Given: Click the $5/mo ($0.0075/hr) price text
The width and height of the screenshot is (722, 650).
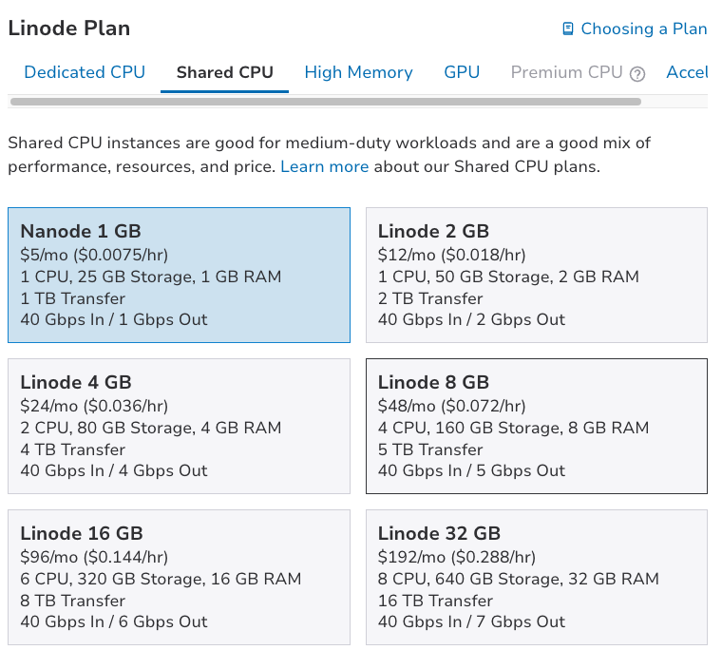Looking at the screenshot, I should pyautogui.click(x=94, y=255).
